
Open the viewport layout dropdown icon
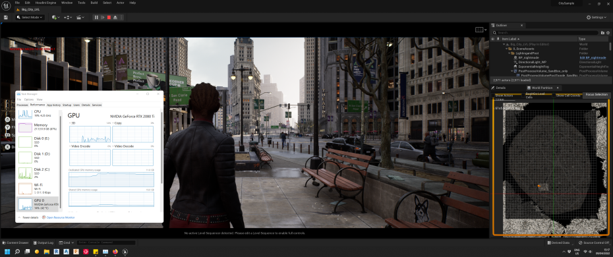(481, 30)
